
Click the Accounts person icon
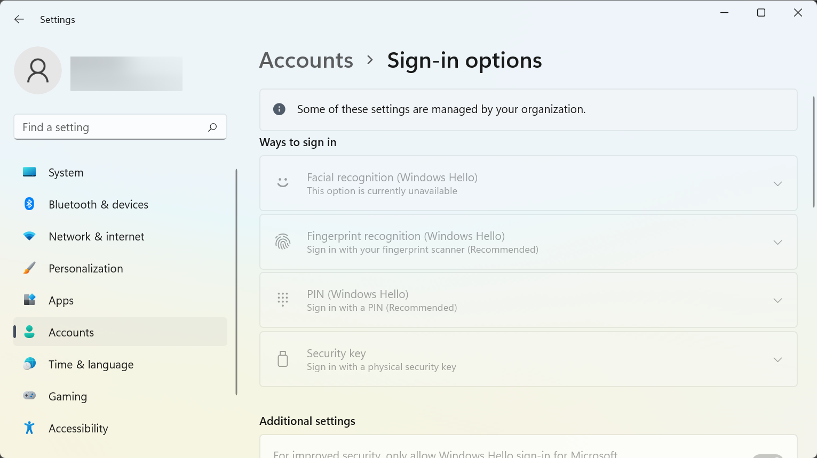tap(29, 332)
